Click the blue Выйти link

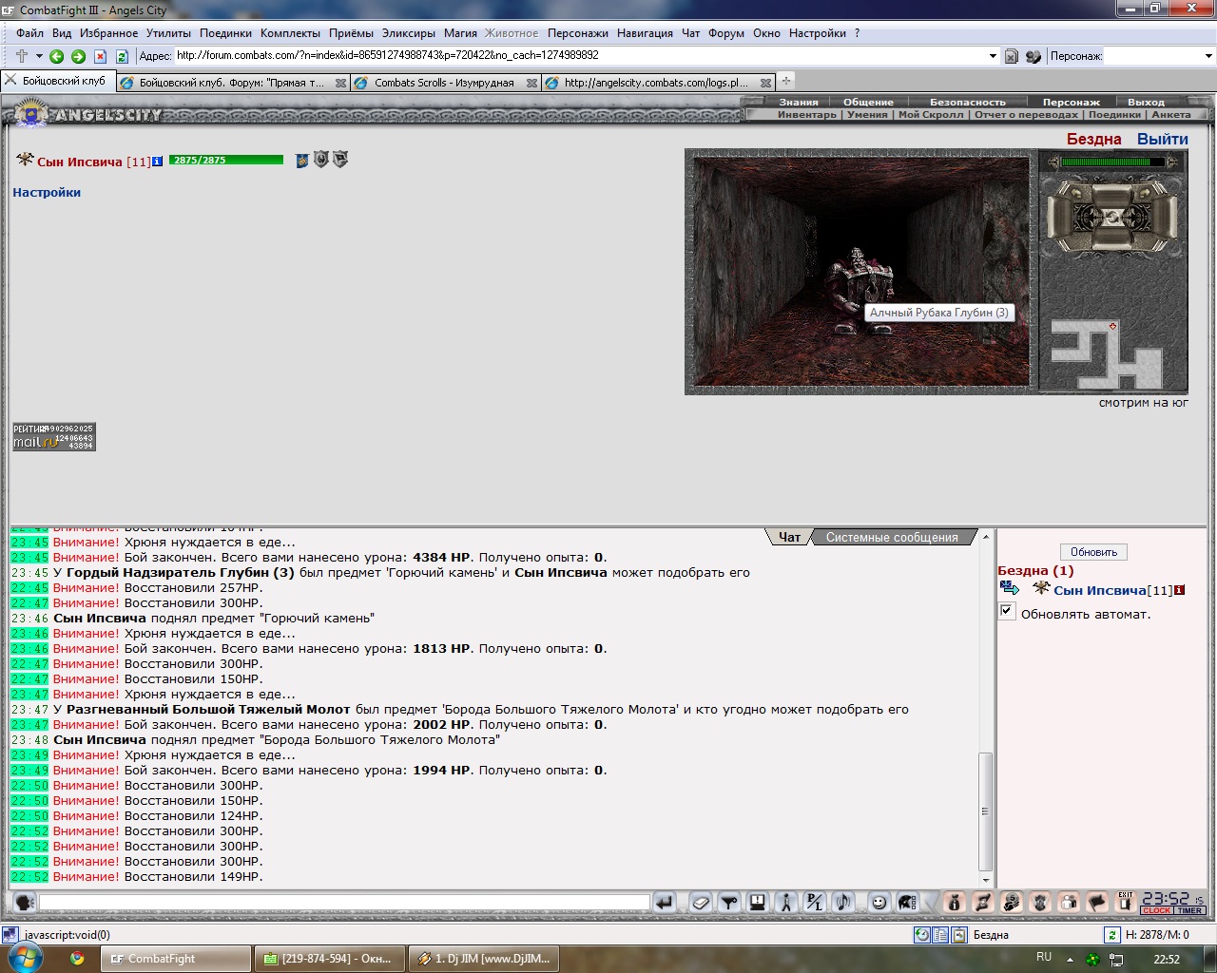[1162, 139]
